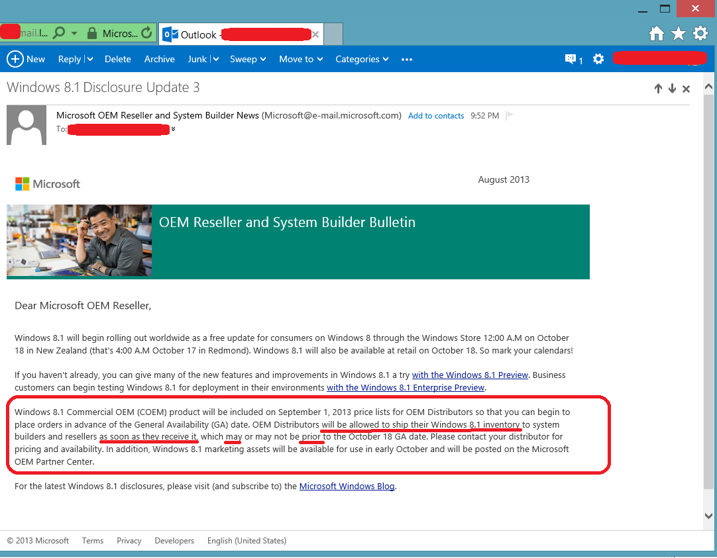Close the Outlook browser tab
Viewport: 717px width, 558px height.
315,34
